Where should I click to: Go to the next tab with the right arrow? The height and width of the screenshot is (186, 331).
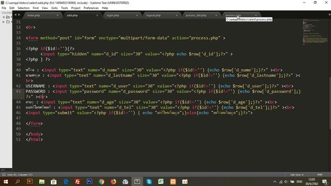point(19,15)
